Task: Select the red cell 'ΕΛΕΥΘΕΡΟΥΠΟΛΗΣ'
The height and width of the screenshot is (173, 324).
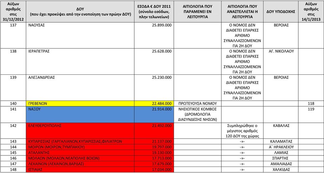Action: (80, 131)
